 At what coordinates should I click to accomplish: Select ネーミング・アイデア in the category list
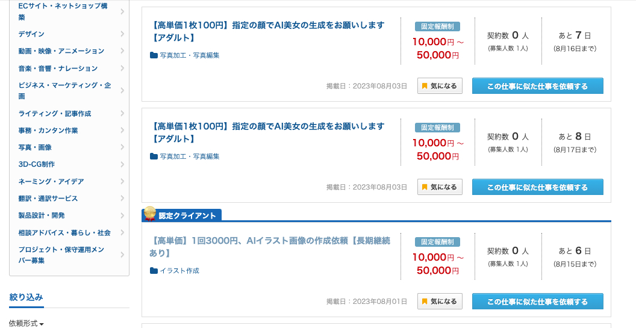click(69, 181)
